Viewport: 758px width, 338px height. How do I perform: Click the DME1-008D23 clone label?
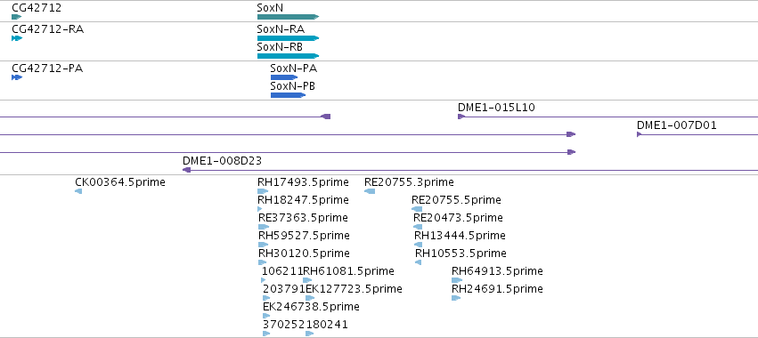[223, 161]
